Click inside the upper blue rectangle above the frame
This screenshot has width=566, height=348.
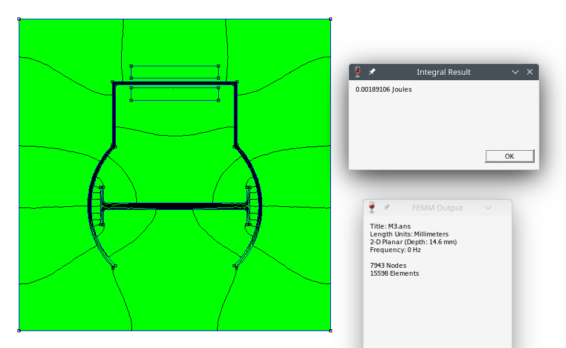tap(175, 72)
